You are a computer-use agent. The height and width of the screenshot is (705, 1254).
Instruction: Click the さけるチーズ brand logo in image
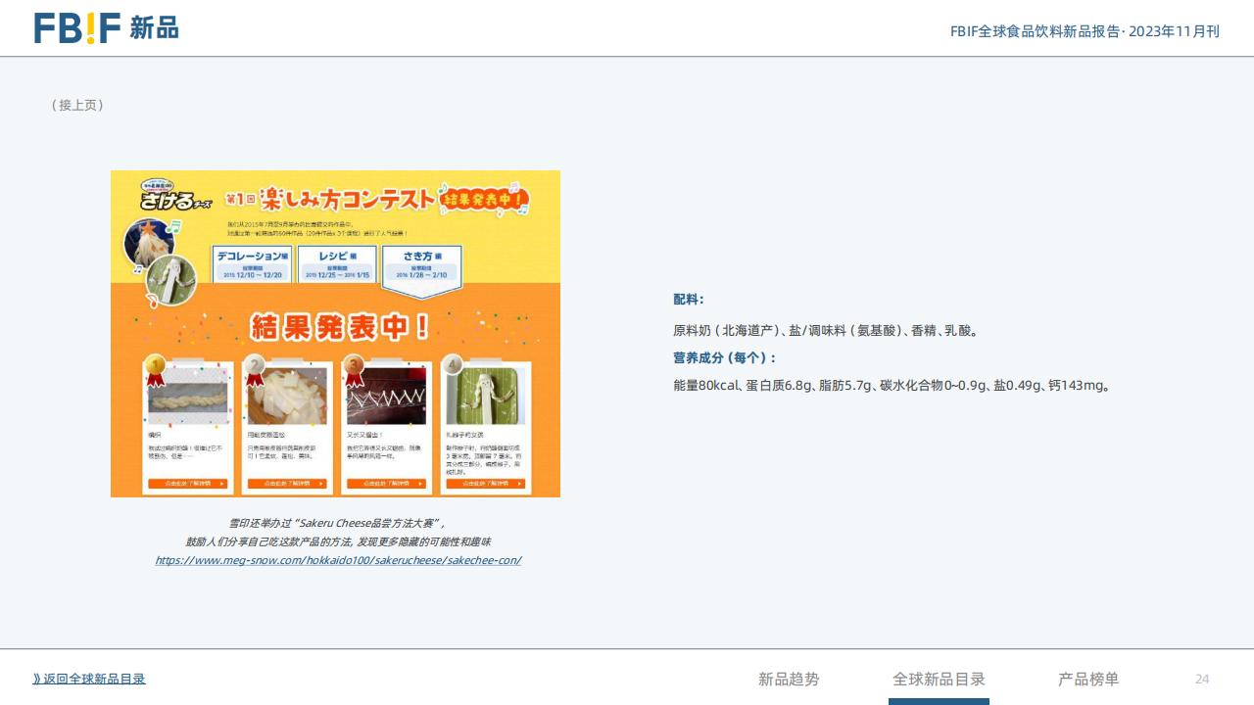(x=176, y=195)
